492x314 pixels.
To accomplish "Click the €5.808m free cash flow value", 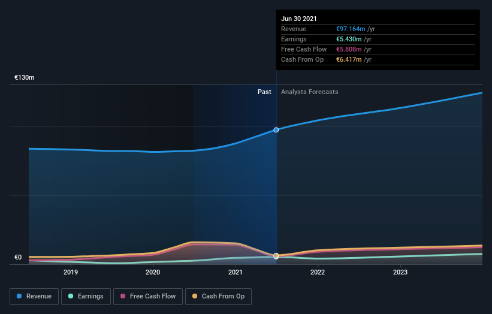I will pyautogui.click(x=349, y=49).
